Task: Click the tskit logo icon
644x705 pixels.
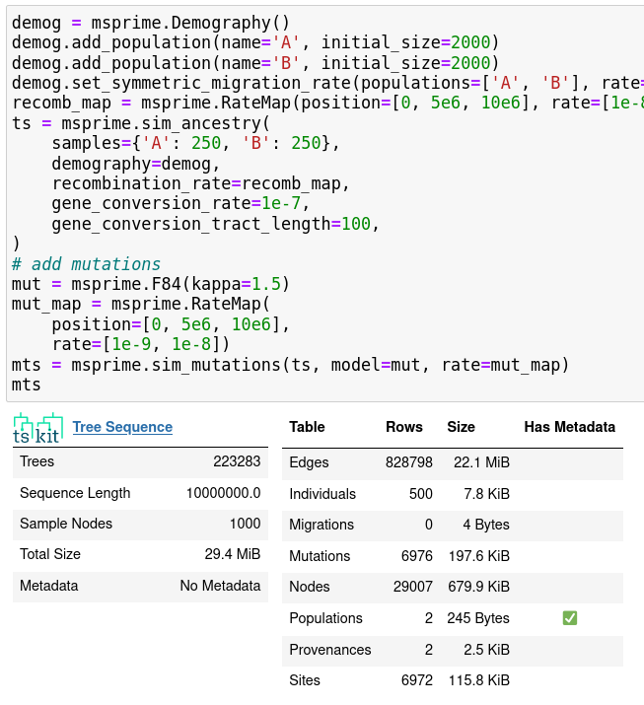Action: pyautogui.click(x=37, y=429)
